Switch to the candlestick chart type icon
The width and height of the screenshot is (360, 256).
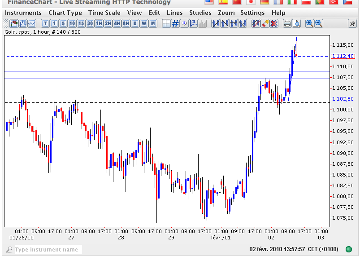coord(13,23)
